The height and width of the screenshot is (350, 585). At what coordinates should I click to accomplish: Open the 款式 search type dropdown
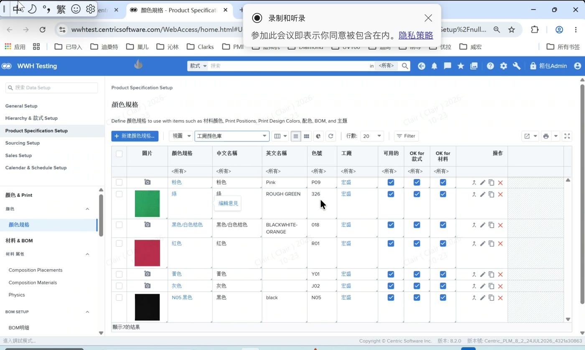[198, 66]
